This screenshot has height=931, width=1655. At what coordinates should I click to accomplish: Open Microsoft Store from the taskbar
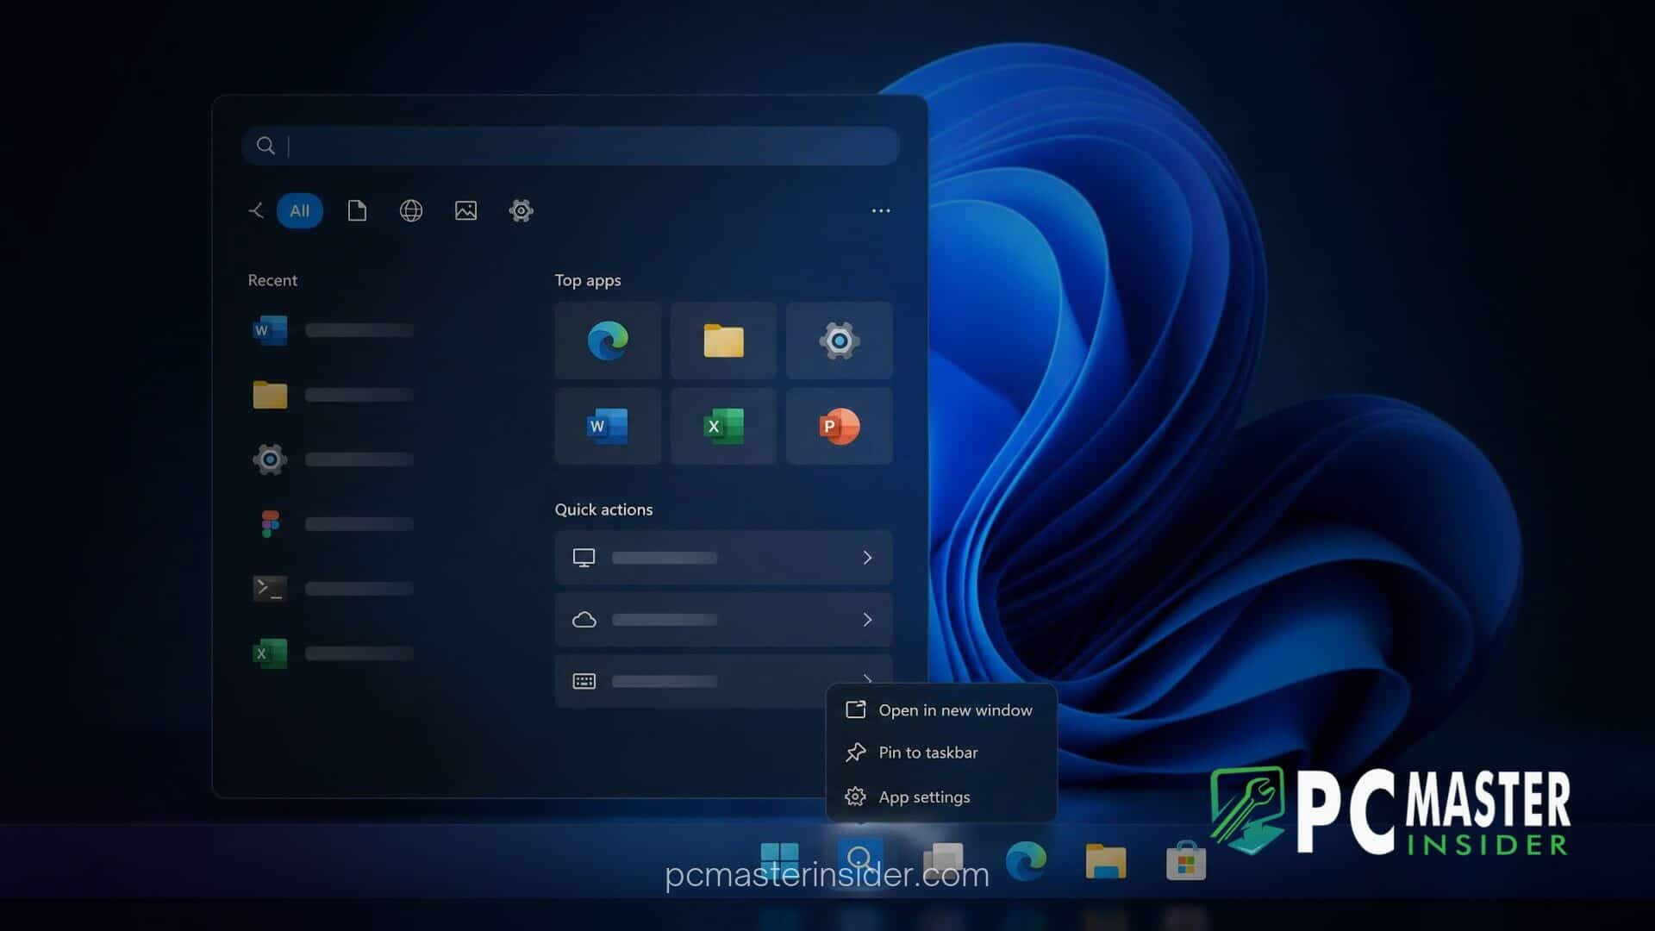[1186, 860]
